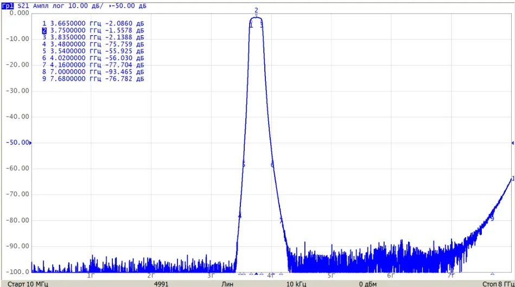Select marker row 6 at 4.0200000 ГГц
Viewport: 515px width, 287px height.
[93, 58]
